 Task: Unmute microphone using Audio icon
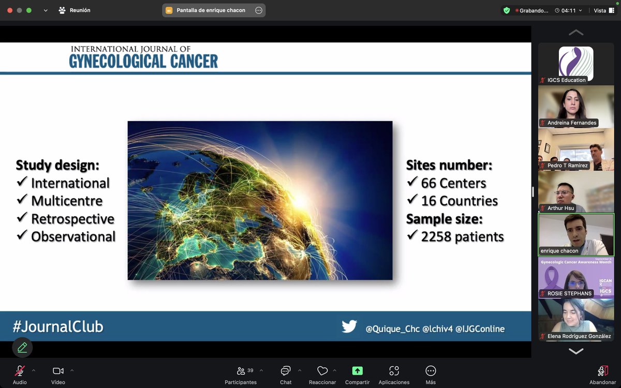(x=20, y=371)
